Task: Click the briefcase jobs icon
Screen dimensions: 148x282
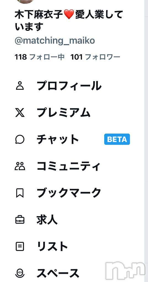Action: (20, 220)
